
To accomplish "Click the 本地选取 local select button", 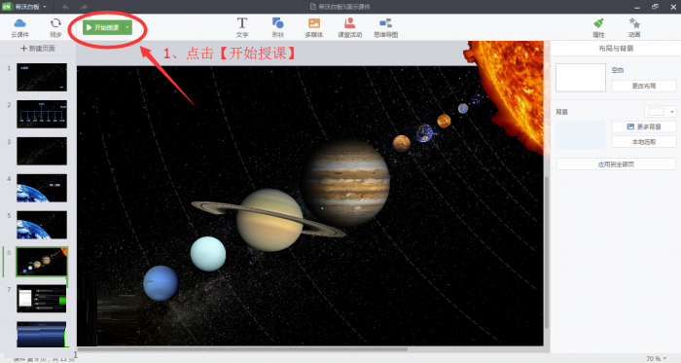I will coord(644,142).
